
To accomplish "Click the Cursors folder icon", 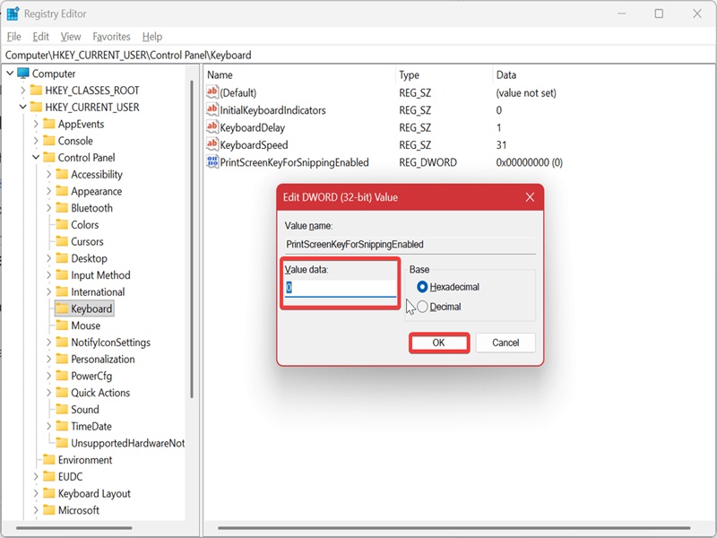I will [x=62, y=241].
